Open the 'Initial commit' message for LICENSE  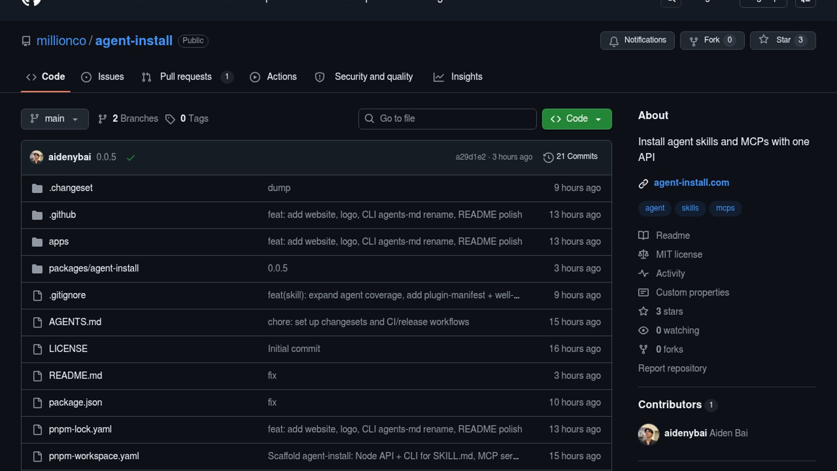point(294,349)
